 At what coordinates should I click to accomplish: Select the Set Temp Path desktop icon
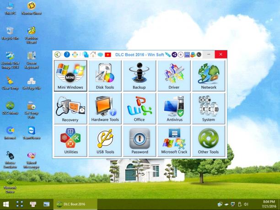pos(32,110)
